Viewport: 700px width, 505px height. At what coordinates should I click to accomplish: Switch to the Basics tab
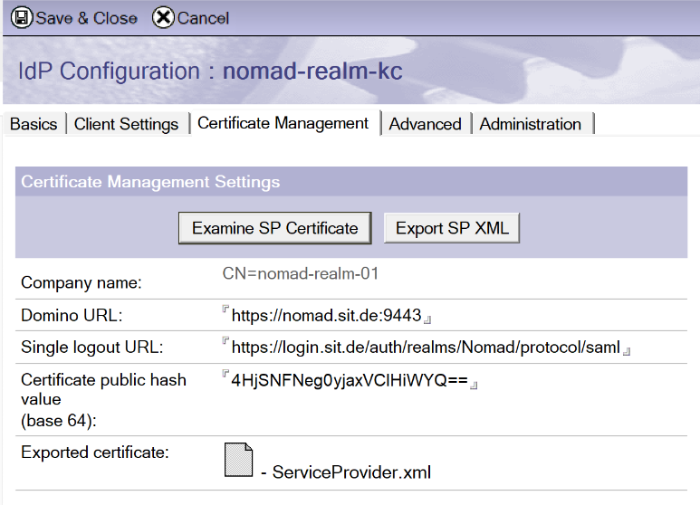(x=34, y=124)
